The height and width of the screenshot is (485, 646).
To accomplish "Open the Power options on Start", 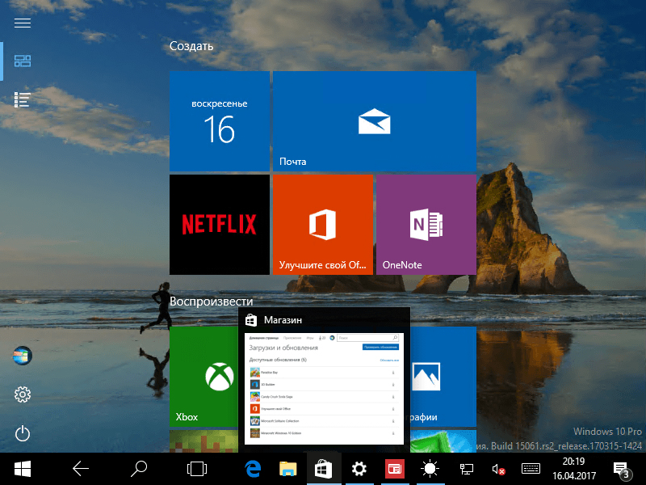I will pyautogui.click(x=23, y=433).
